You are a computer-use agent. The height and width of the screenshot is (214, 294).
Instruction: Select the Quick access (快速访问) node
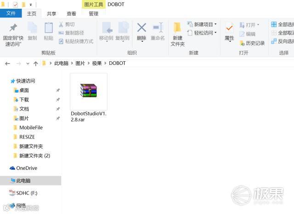[26, 81]
